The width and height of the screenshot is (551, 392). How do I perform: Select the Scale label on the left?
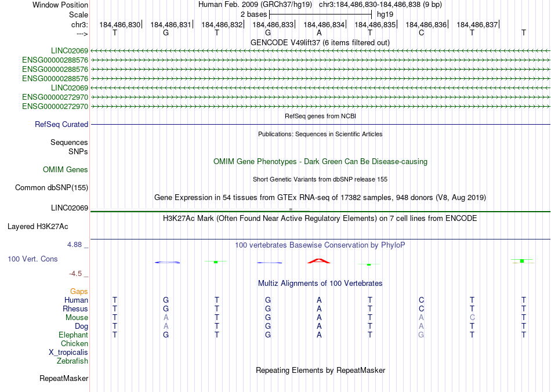(78, 14)
